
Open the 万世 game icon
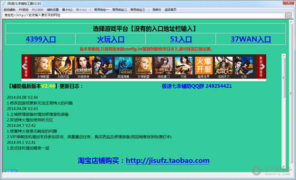click(x=184, y=66)
